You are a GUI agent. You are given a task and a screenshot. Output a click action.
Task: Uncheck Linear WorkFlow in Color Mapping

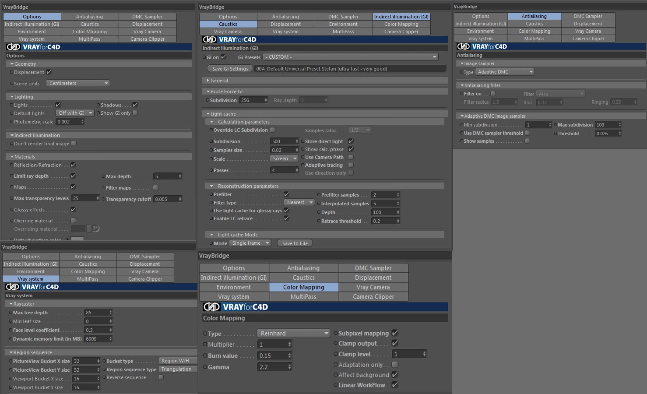tap(394, 385)
